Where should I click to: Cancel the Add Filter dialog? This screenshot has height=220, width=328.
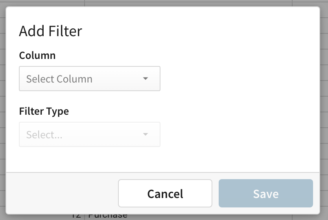tap(165, 193)
